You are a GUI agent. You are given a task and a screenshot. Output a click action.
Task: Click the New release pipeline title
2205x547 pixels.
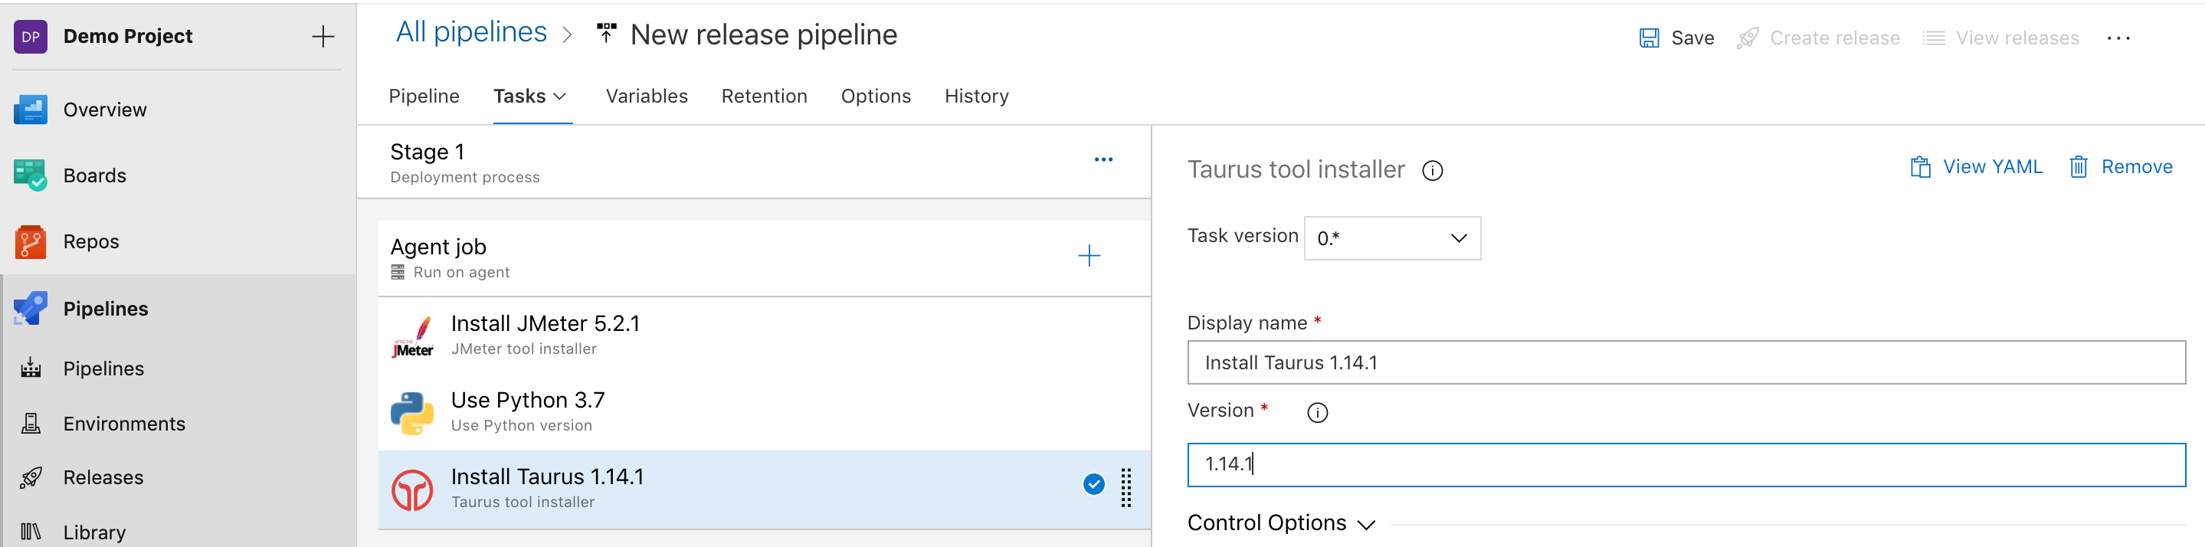(764, 35)
